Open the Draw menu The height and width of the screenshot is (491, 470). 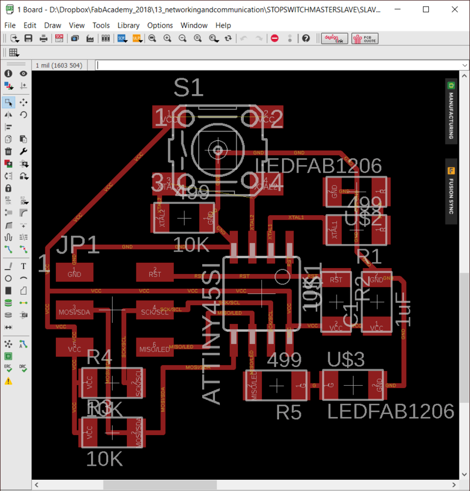click(x=52, y=25)
